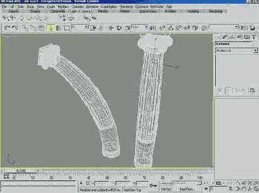Open the named selection sets dropdown
The width and height of the screenshot is (259, 193).
pos(224,27)
